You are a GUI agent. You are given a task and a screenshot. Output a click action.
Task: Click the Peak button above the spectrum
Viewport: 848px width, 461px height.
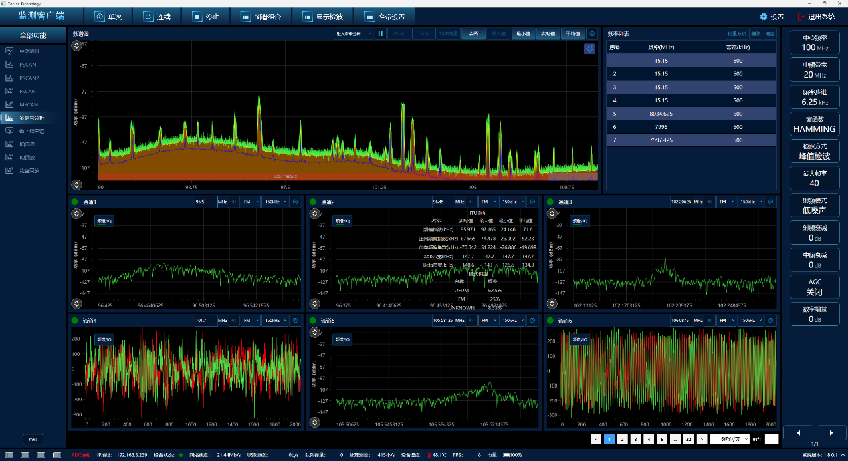399,33
